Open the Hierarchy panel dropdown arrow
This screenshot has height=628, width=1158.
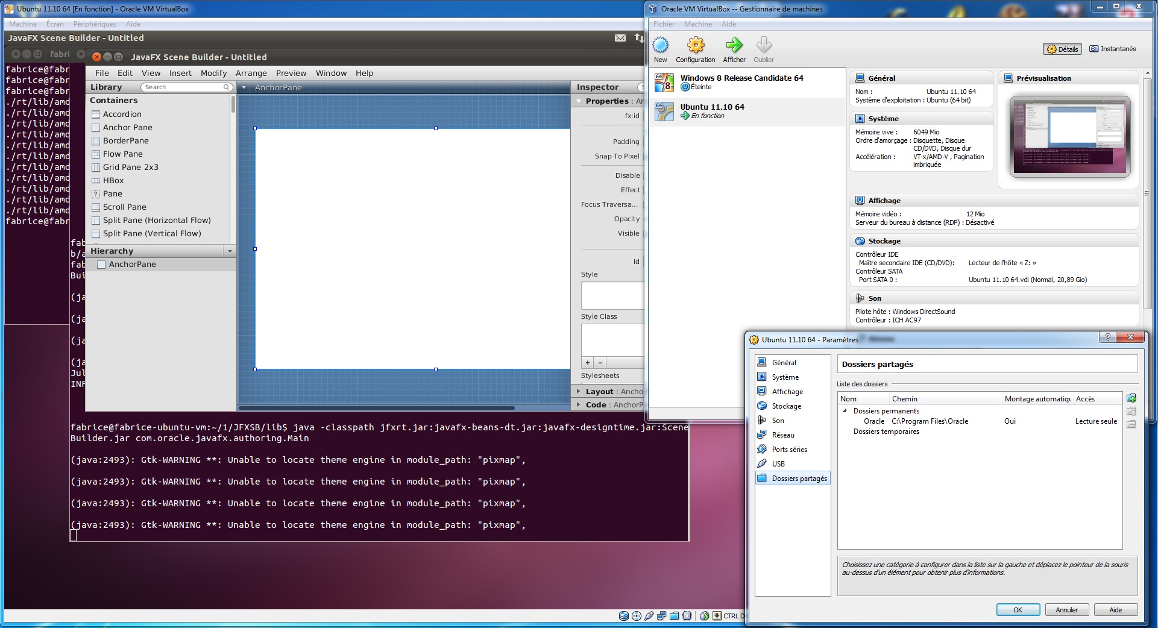(x=230, y=251)
